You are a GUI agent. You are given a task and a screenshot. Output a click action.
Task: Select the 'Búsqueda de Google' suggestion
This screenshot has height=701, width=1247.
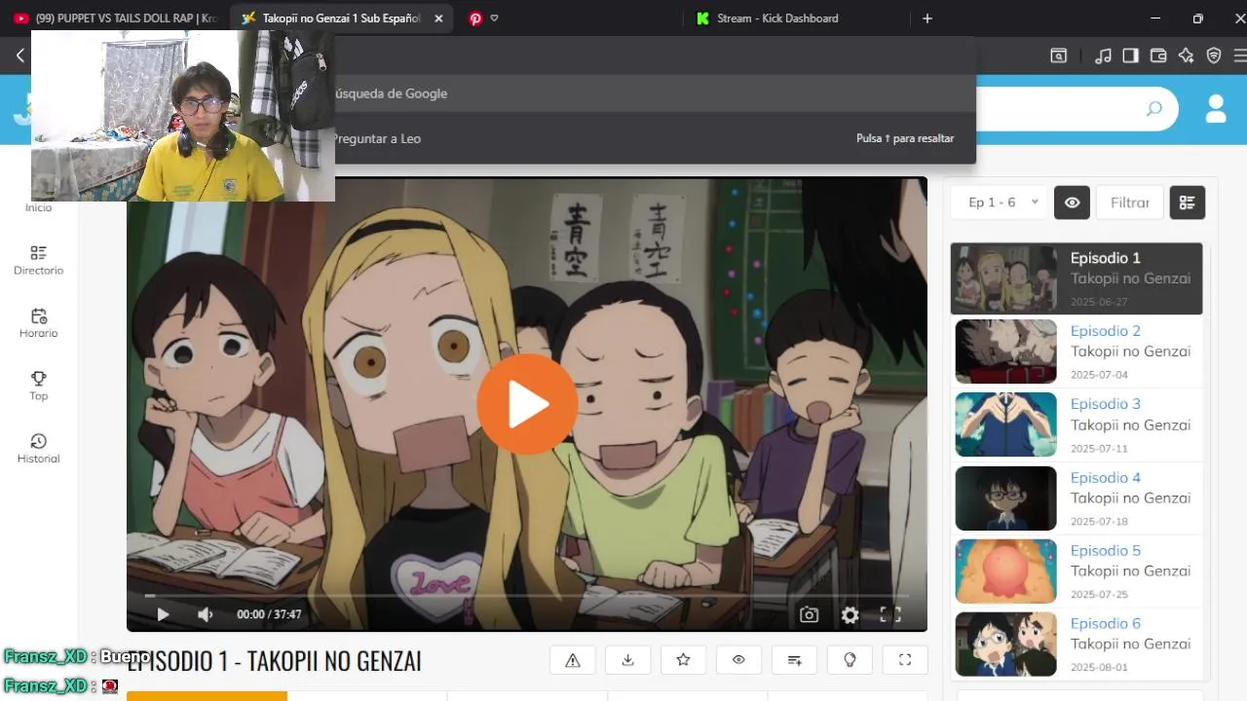(x=655, y=93)
